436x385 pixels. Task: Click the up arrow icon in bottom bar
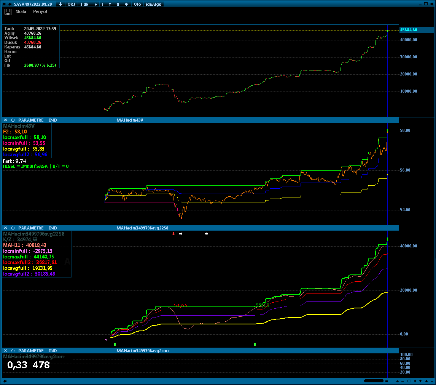click(415, 381)
